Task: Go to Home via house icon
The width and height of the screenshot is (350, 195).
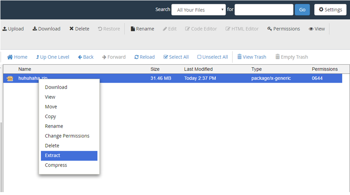Action: [10, 57]
